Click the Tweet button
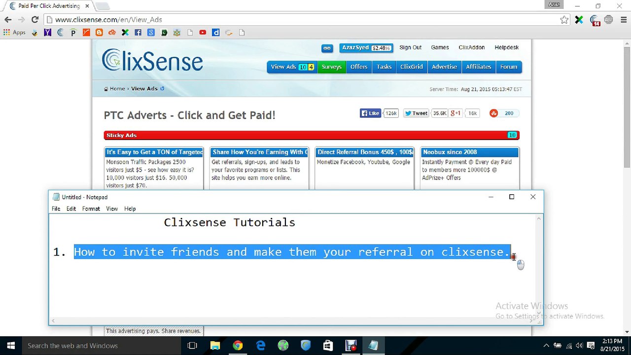The image size is (631, 355). click(x=416, y=113)
